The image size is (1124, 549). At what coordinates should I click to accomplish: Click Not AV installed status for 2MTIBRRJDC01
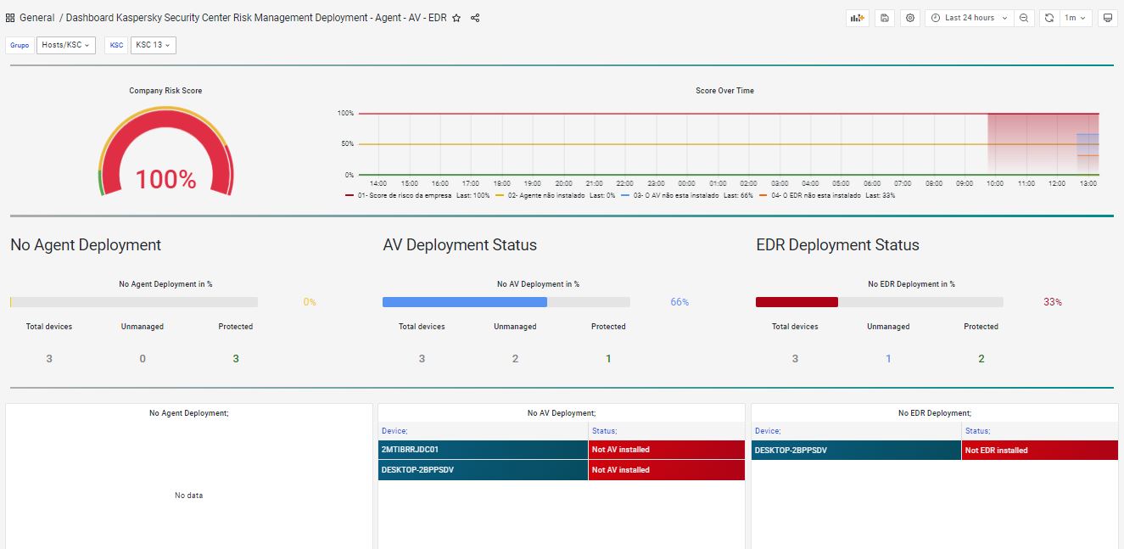667,450
